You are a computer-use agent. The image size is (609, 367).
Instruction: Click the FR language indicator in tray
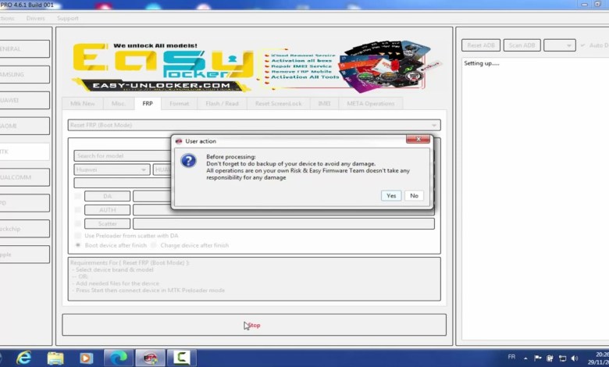pos(511,357)
